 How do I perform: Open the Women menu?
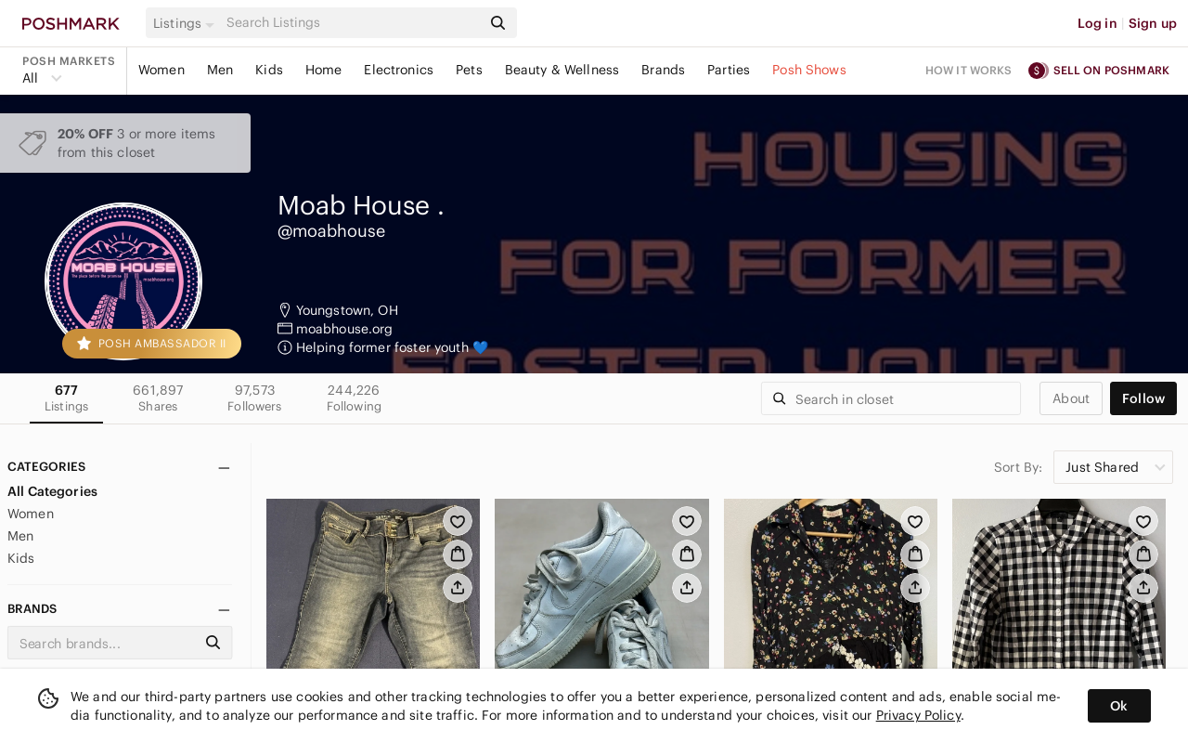point(161,70)
